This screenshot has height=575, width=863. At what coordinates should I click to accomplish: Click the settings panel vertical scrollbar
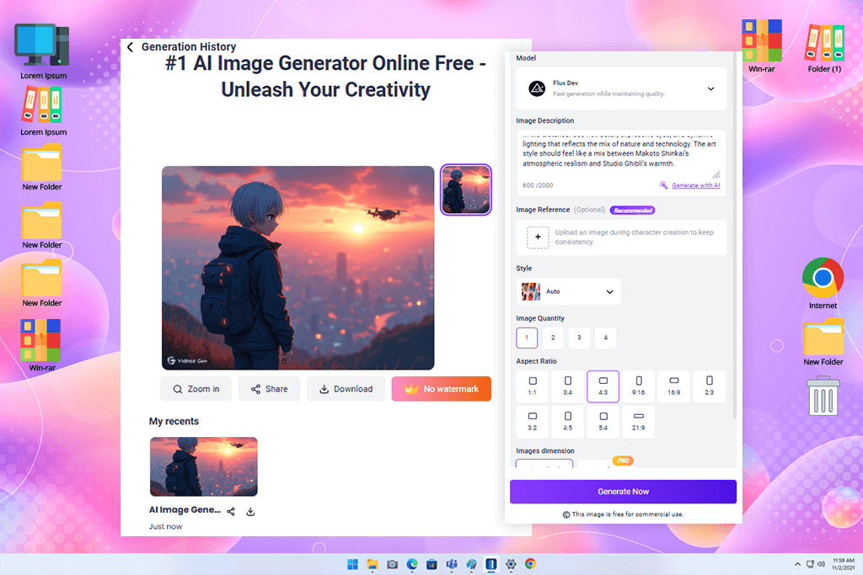click(x=734, y=237)
